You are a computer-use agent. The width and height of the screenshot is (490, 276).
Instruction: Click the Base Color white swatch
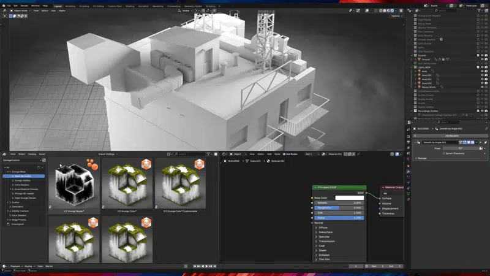(349, 197)
